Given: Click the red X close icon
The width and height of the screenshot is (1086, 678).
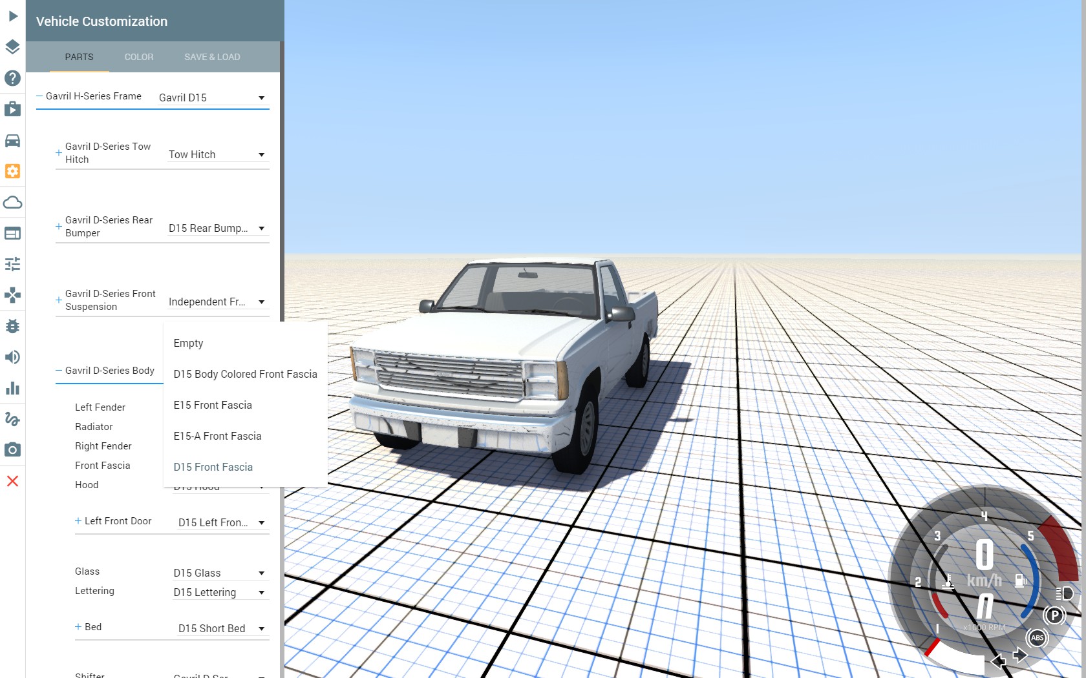Looking at the screenshot, I should coord(12,481).
